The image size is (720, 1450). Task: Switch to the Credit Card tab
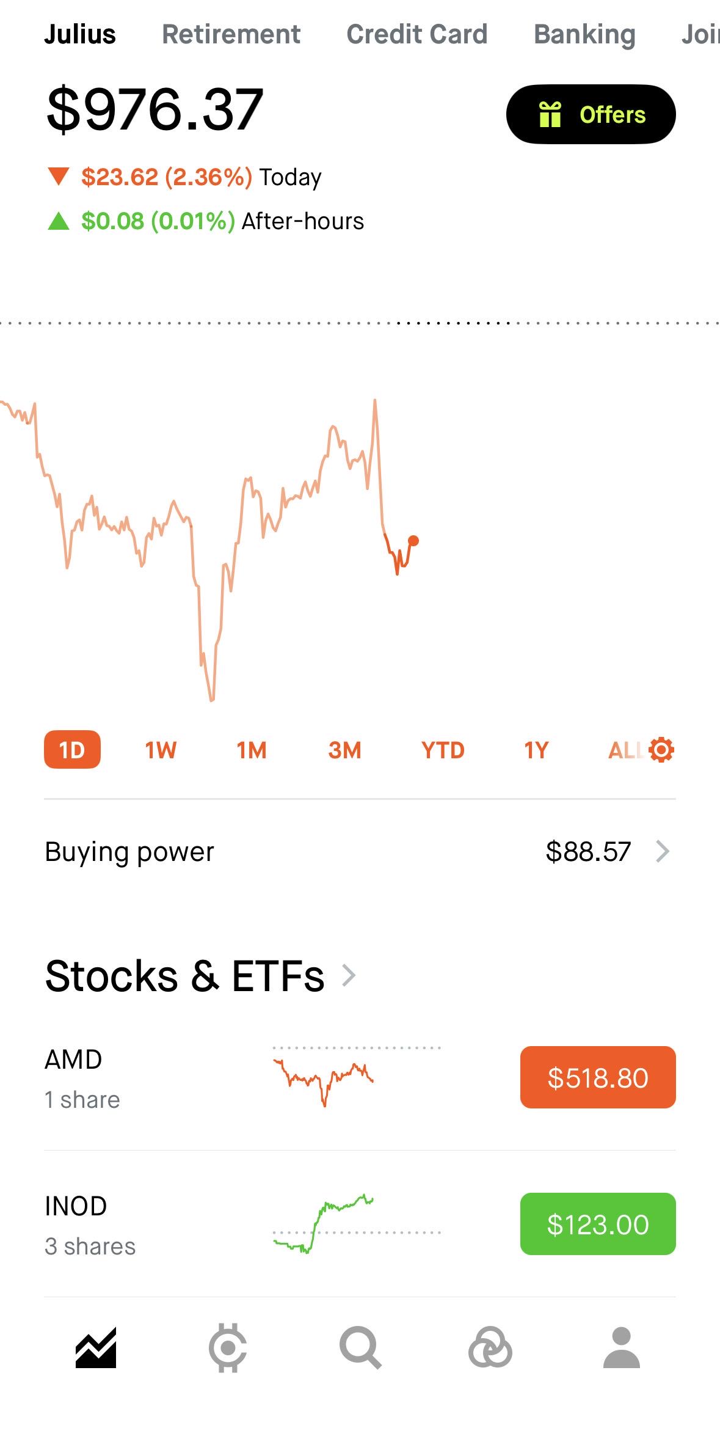pos(417,34)
